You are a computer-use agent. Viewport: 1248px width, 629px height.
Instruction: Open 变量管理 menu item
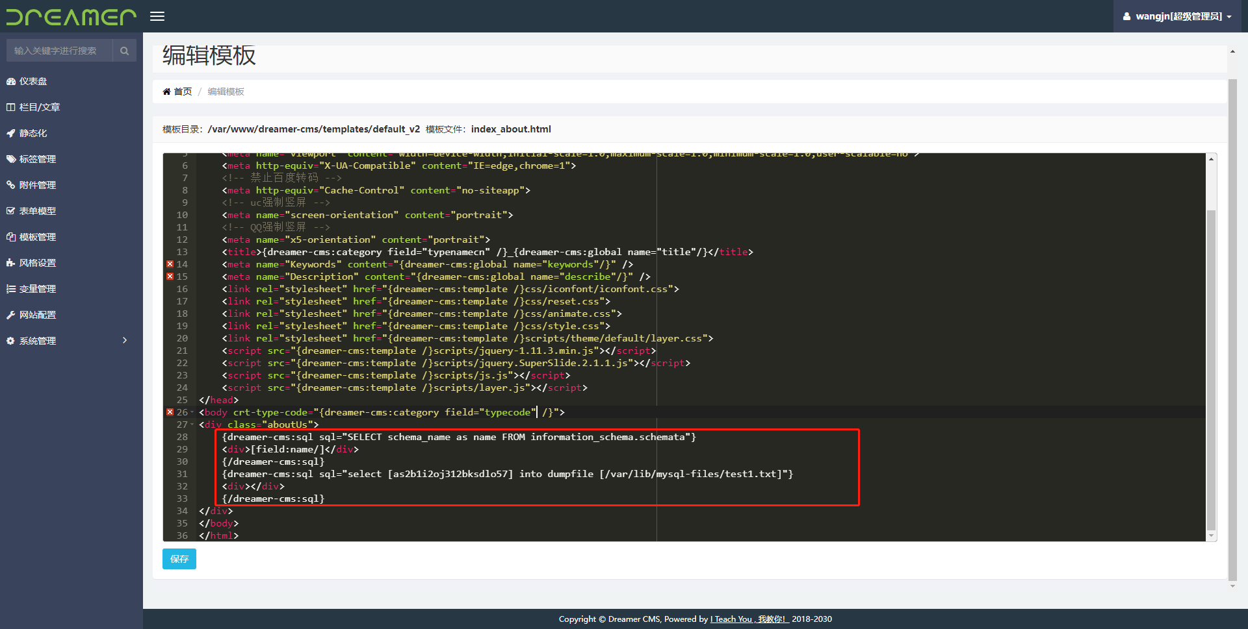[x=71, y=289]
